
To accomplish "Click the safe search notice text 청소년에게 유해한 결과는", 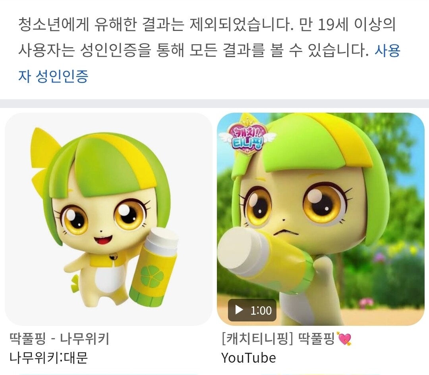I will point(101,25).
